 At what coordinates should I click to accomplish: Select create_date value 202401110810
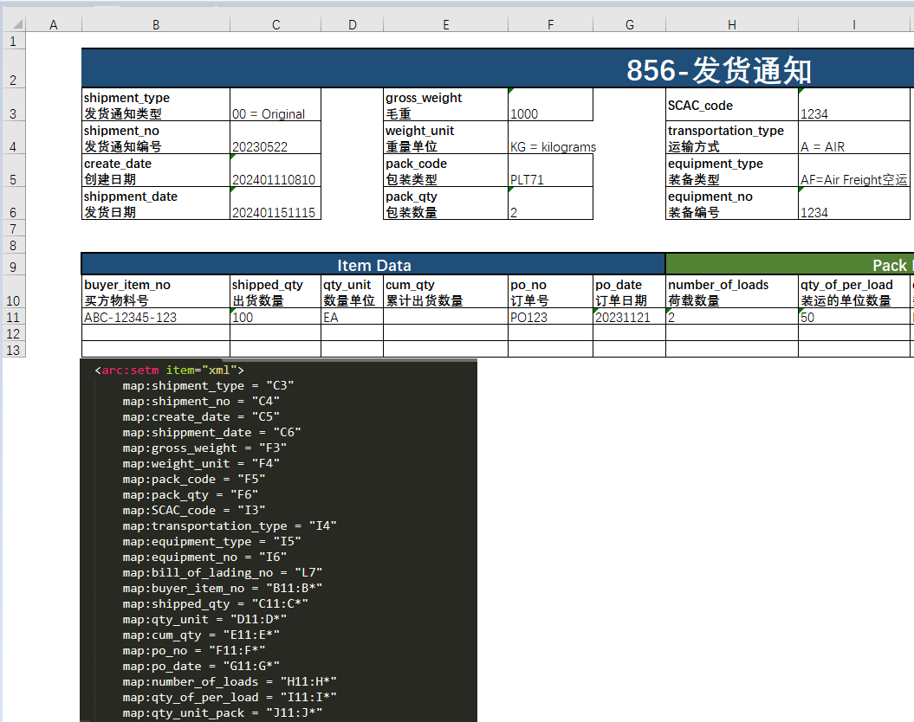click(275, 179)
